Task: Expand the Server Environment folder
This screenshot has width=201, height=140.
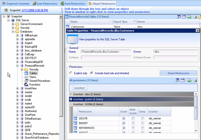Action: [x=13, y=24]
